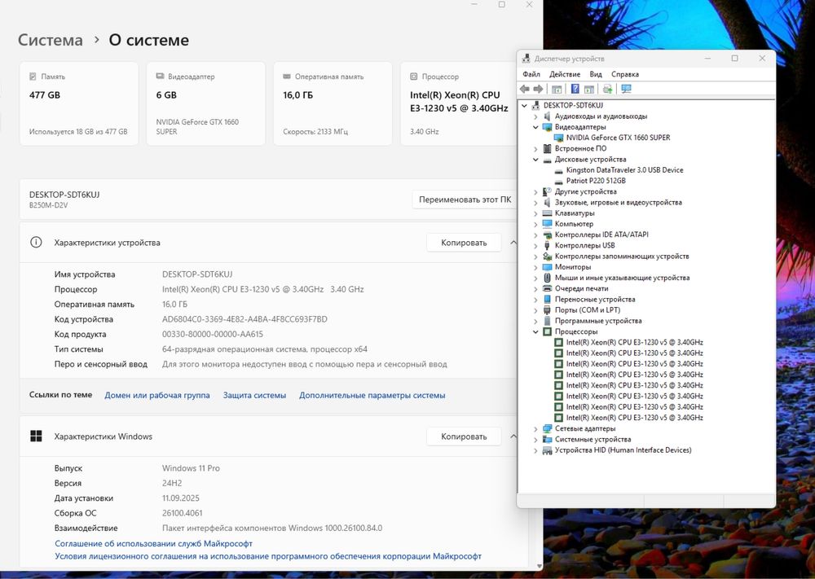Click the Переименовать этот ПК button
This screenshot has width=815, height=579.
[465, 200]
